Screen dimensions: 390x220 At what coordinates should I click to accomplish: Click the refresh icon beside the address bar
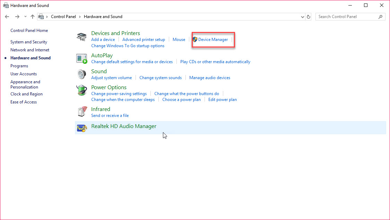(x=309, y=16)
